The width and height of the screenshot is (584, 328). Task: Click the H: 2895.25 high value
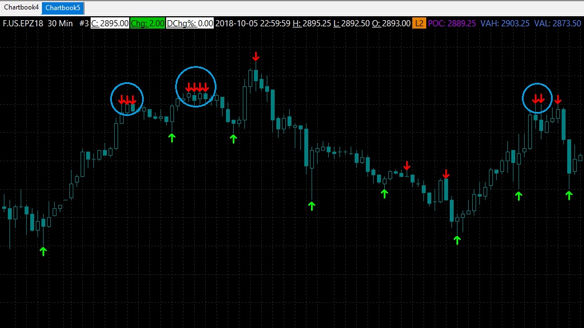coord(312,24)
